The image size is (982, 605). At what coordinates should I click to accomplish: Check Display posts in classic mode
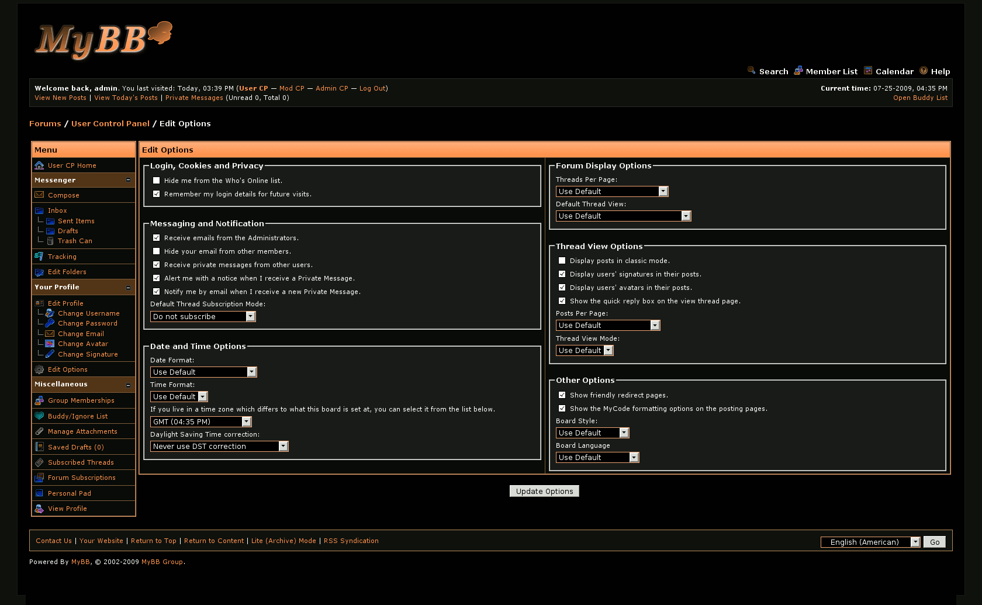[562, 261]
